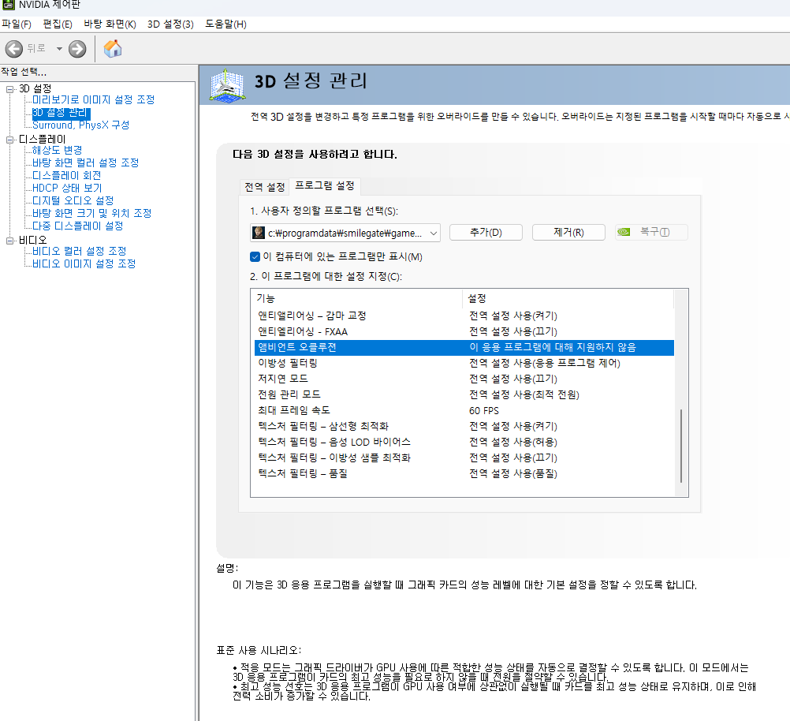Image resolution: width=790 pixels, height=721 pixels.
Task: Select the 앰비언트 오클루전 row
Action: click(x=464, y=347)
